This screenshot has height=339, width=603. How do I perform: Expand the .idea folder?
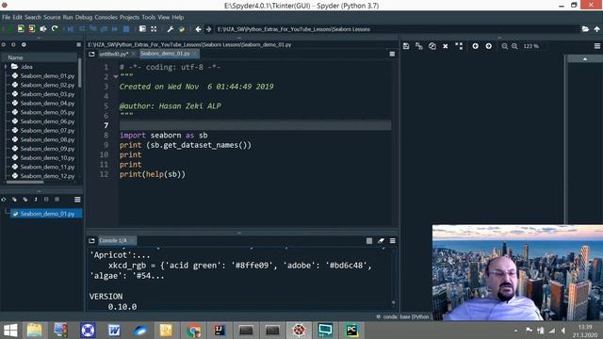[6, 67]
